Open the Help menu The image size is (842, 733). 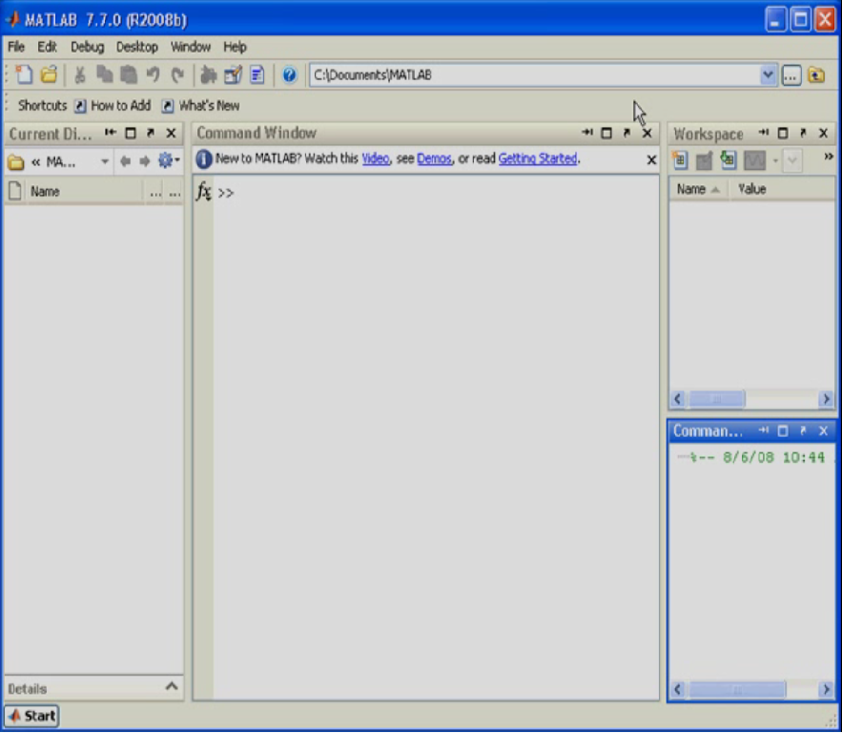tap(235, 47)
